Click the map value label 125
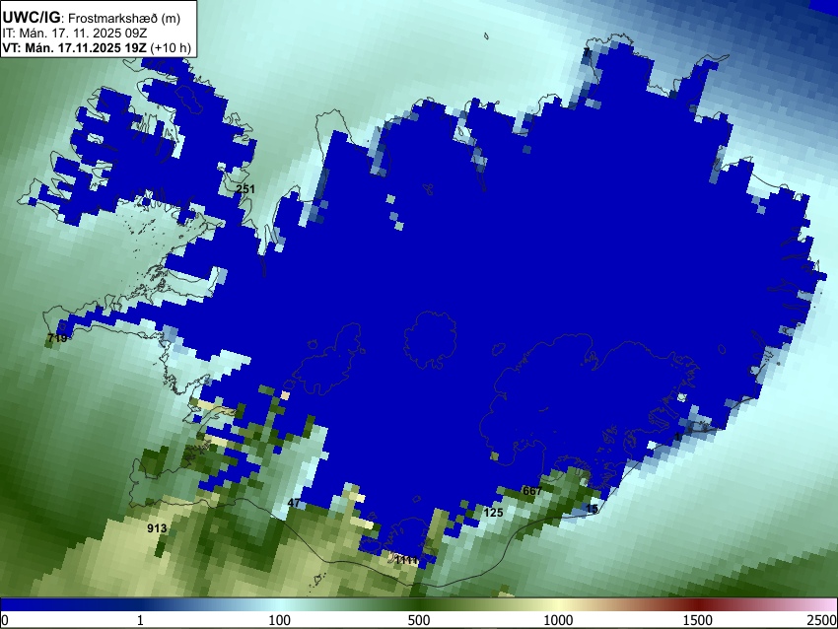 (493, 513)
